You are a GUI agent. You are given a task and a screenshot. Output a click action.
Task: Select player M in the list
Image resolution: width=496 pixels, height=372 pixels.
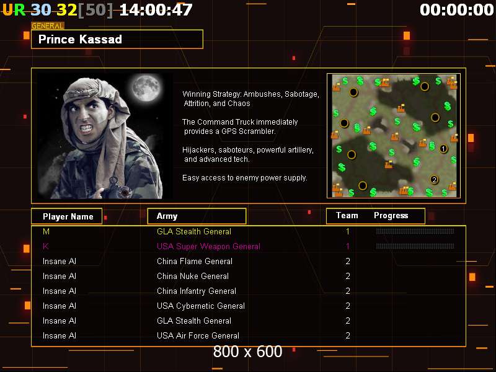point(46,231)
